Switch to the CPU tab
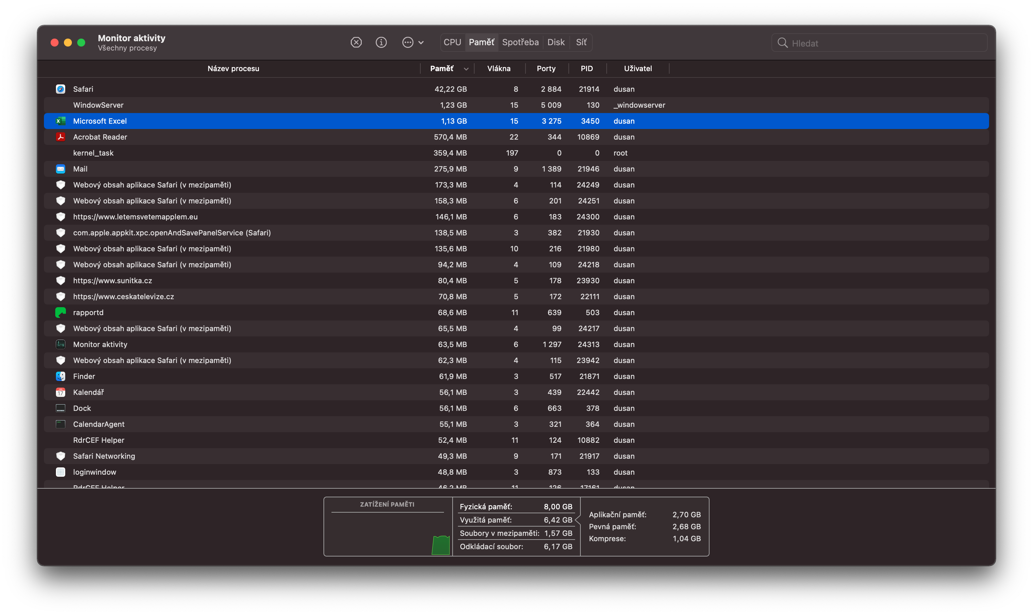This screenshot has height=615, width=1033. click(452, 42)
